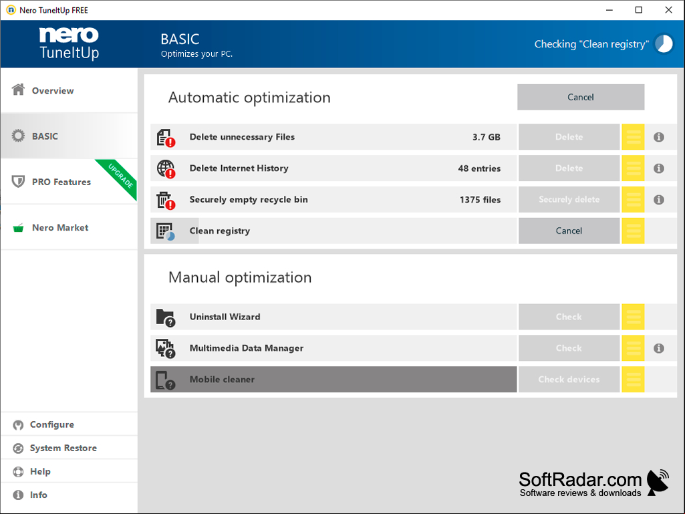This screenshot has width=685, height=514.
Task: Show info for Multimedia Data Manager
Action: (659, 348)
